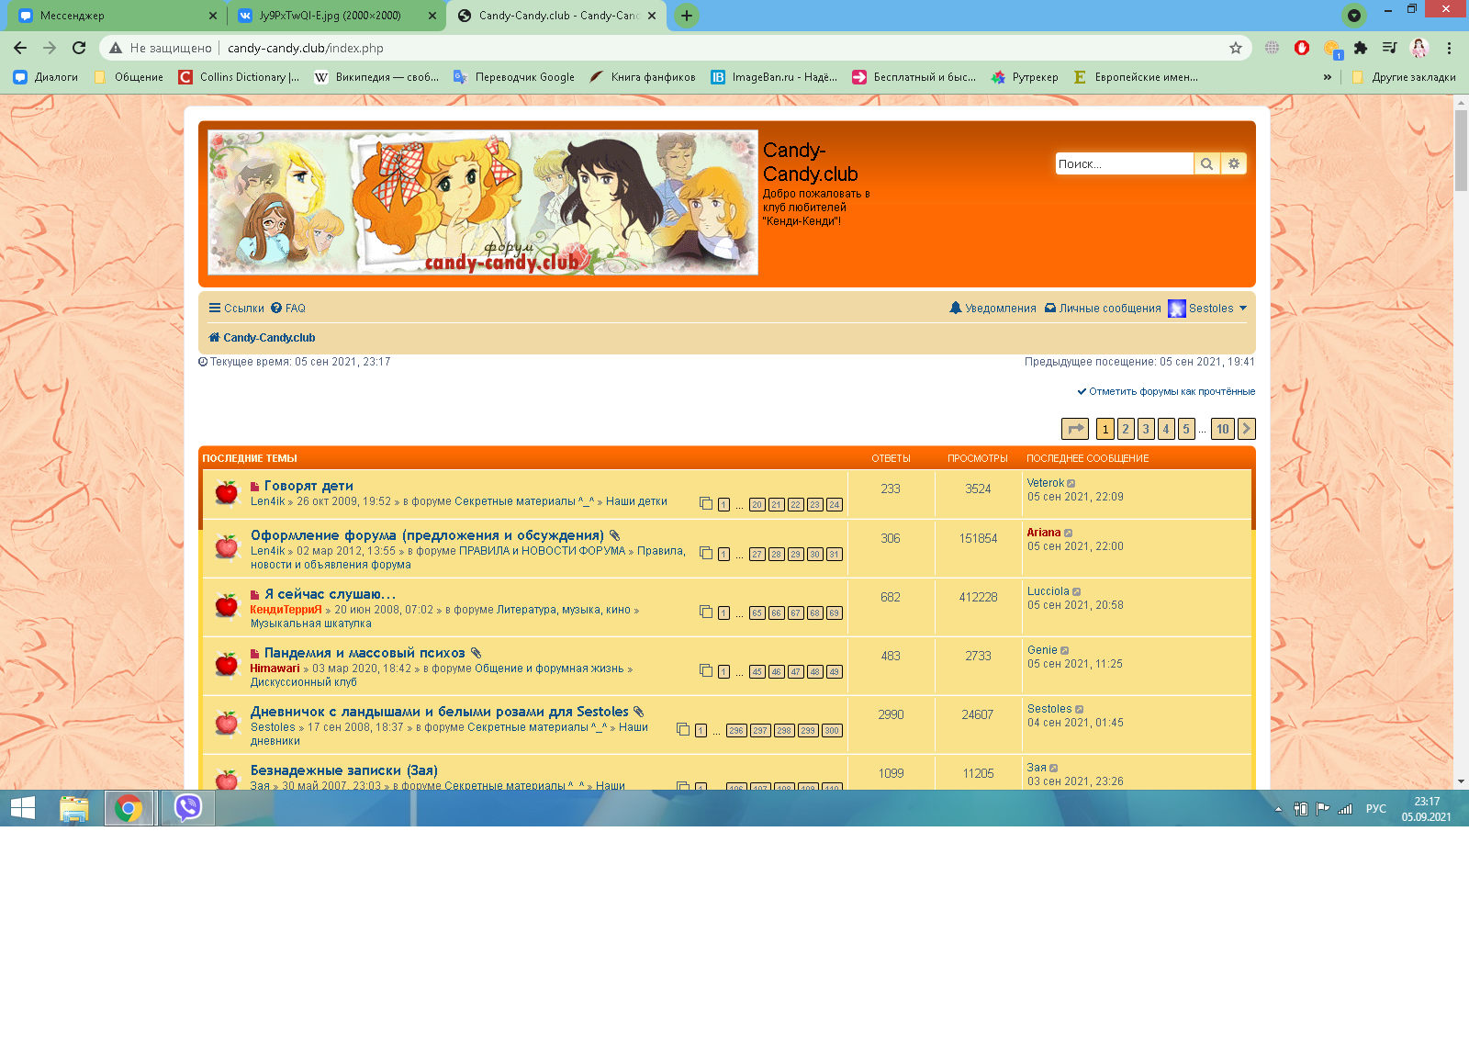Show more bookmarks chevron

pyautogui.click(x=1327, y=77)
